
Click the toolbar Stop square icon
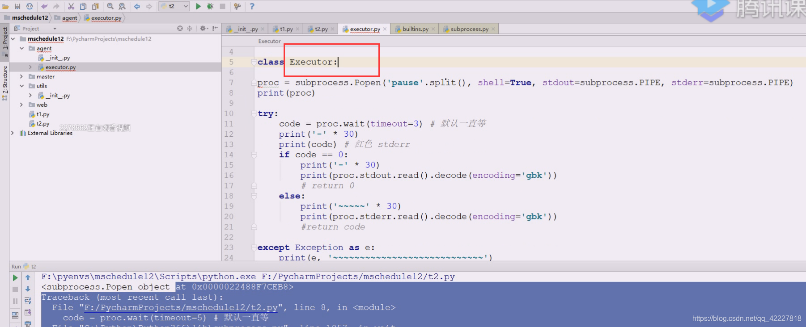222,6
